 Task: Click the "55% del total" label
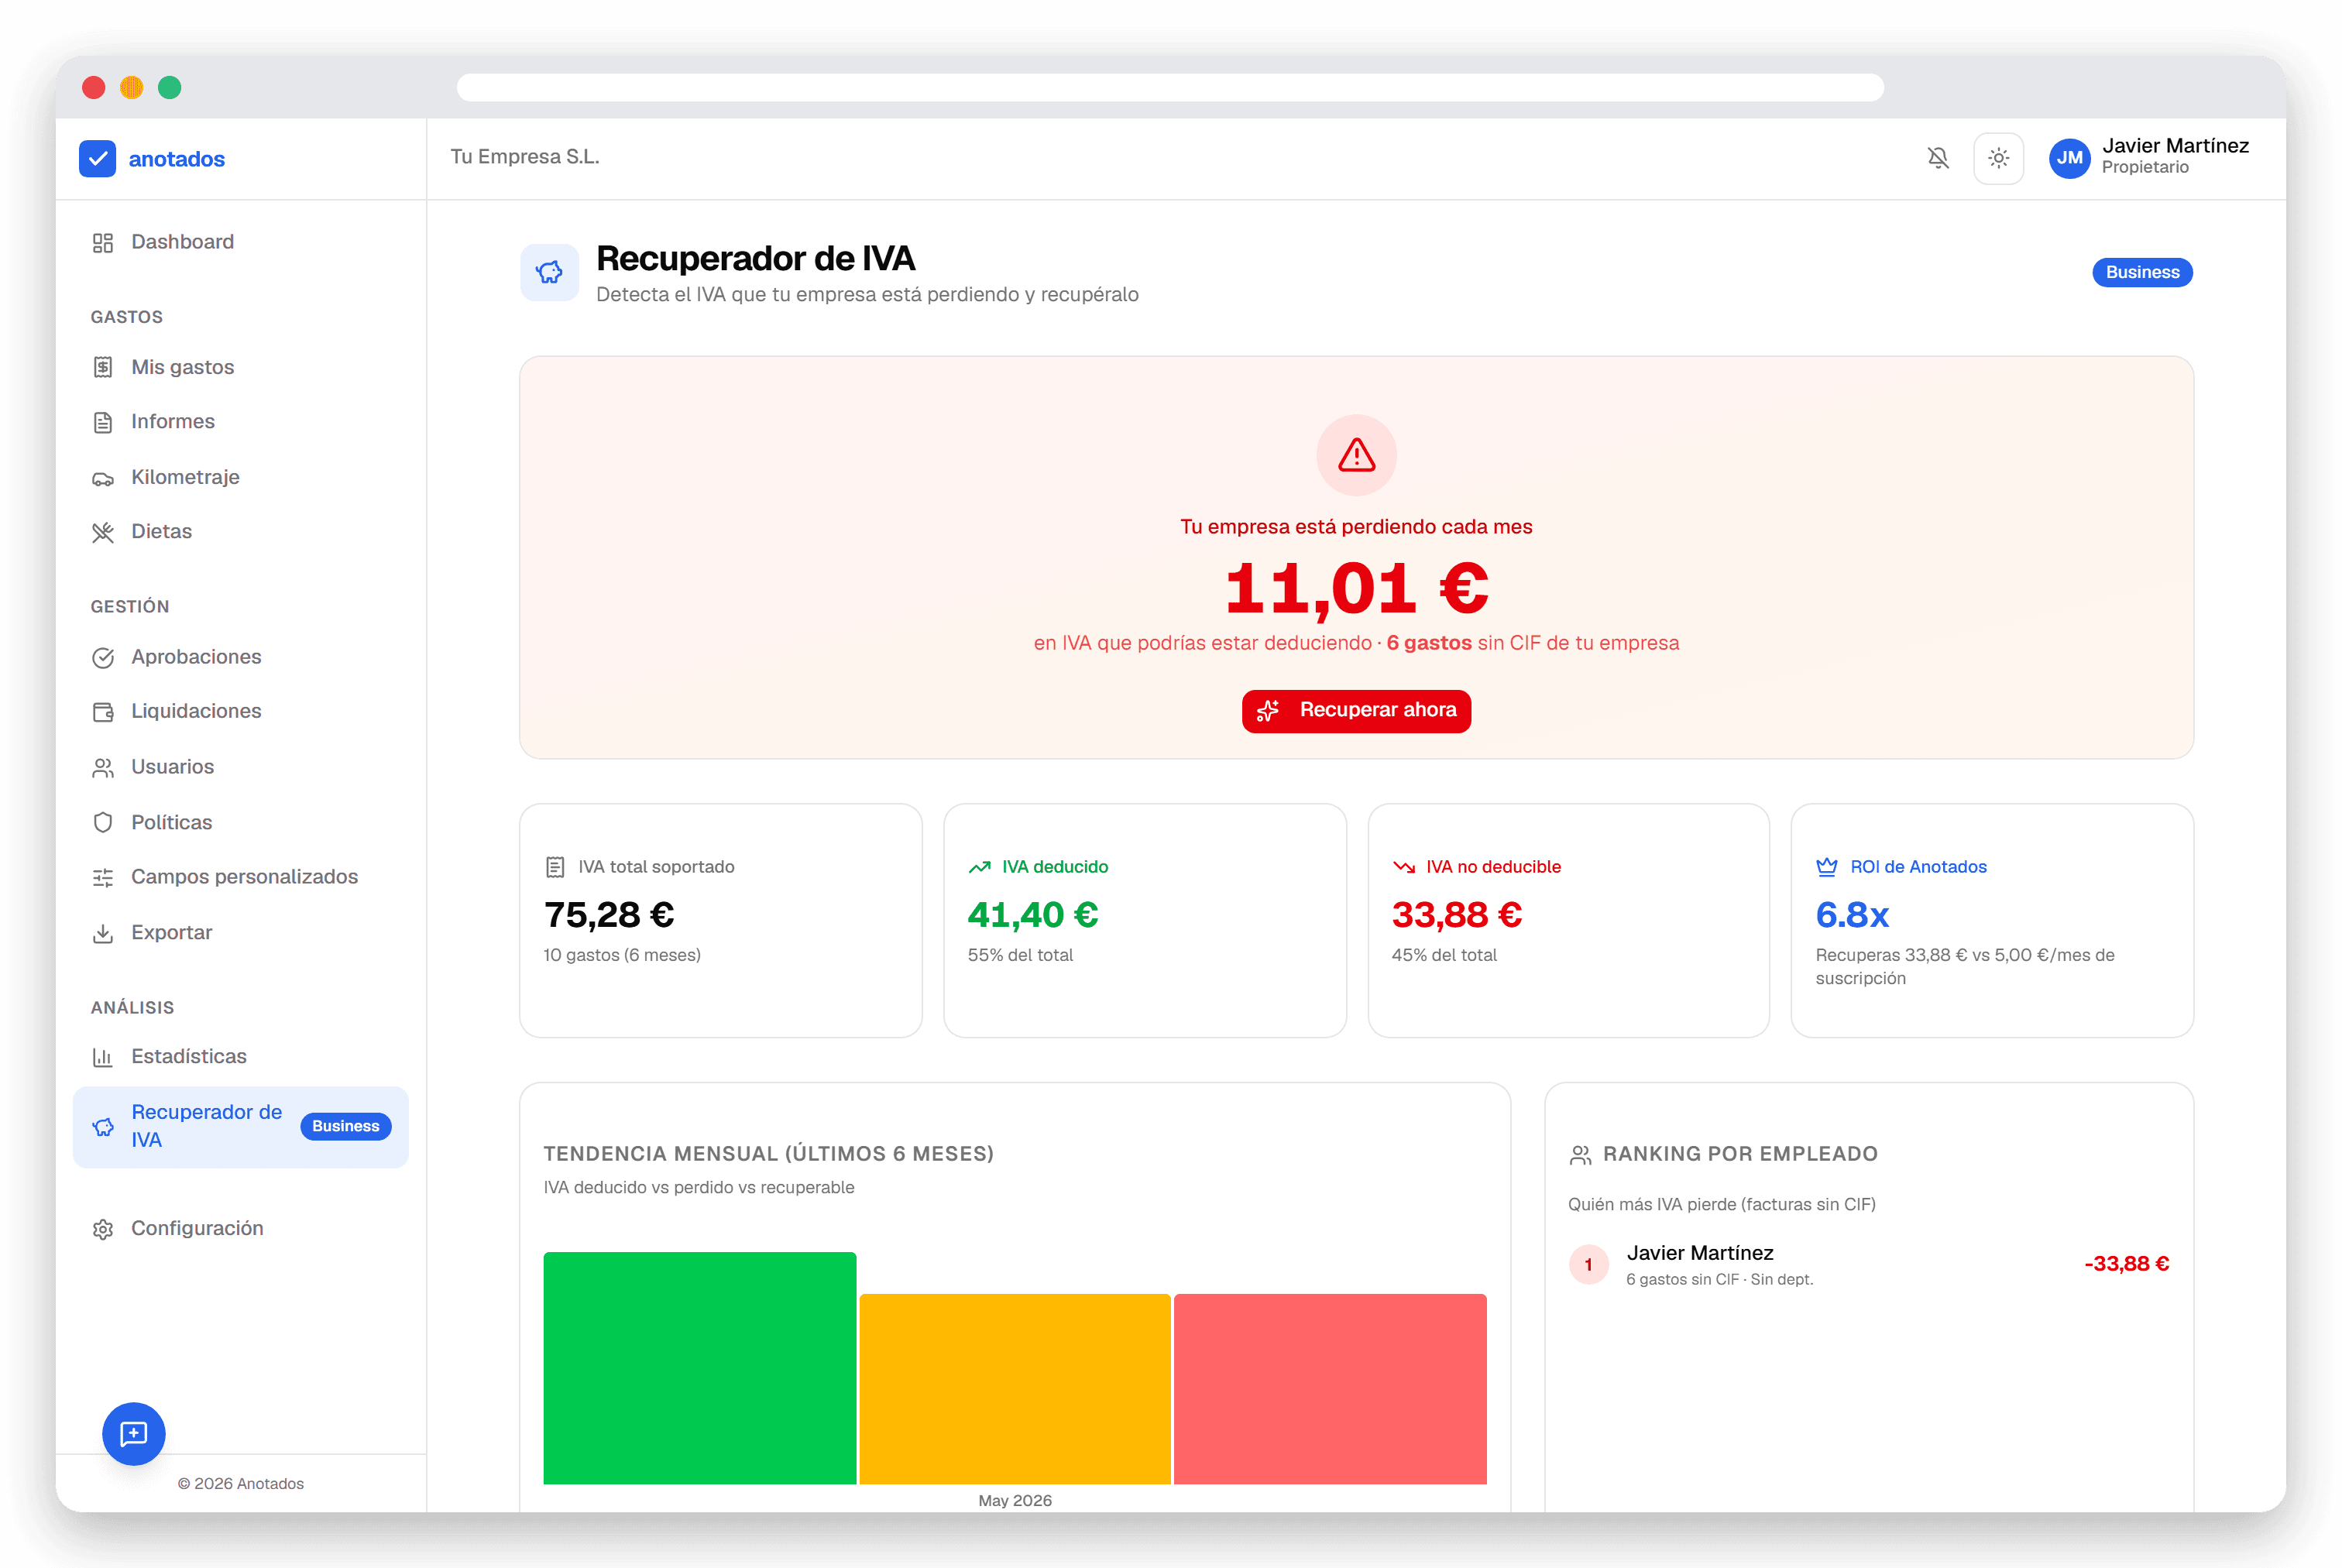tap(1020, 956)
